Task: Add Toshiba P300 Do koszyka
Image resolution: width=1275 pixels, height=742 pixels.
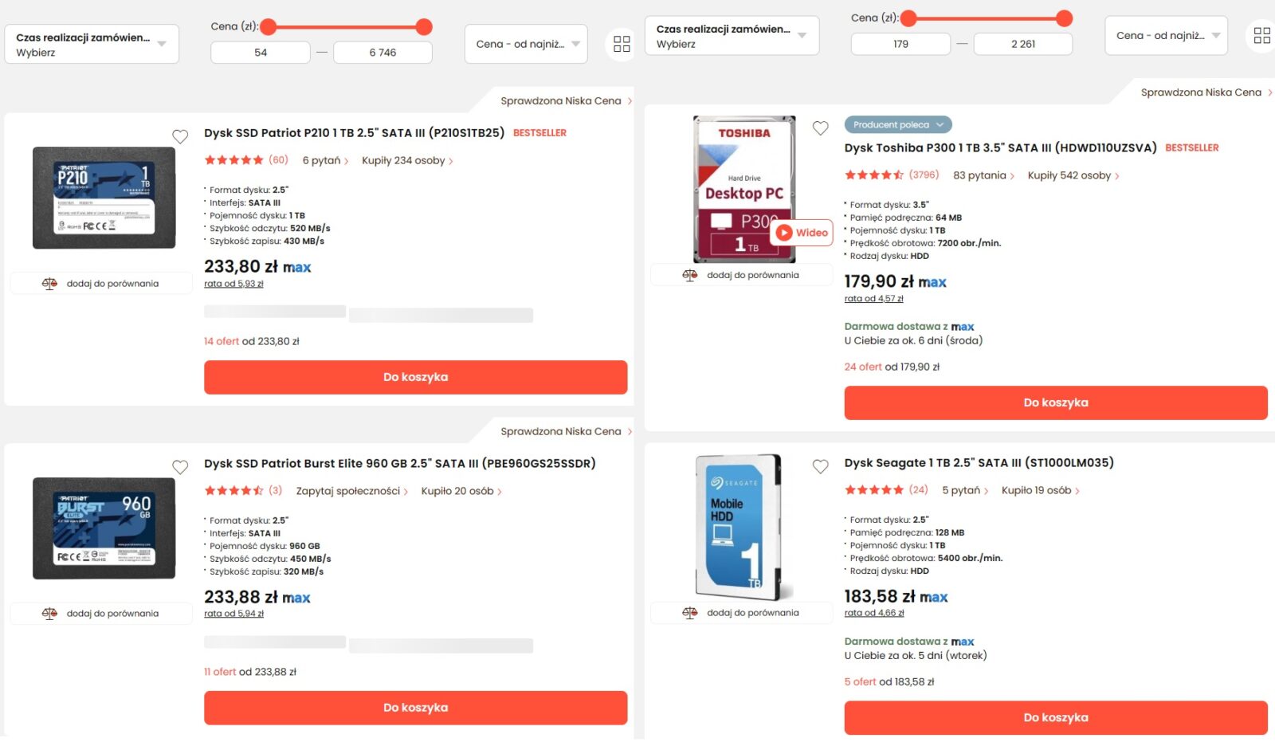Action: pos(1056,403)
